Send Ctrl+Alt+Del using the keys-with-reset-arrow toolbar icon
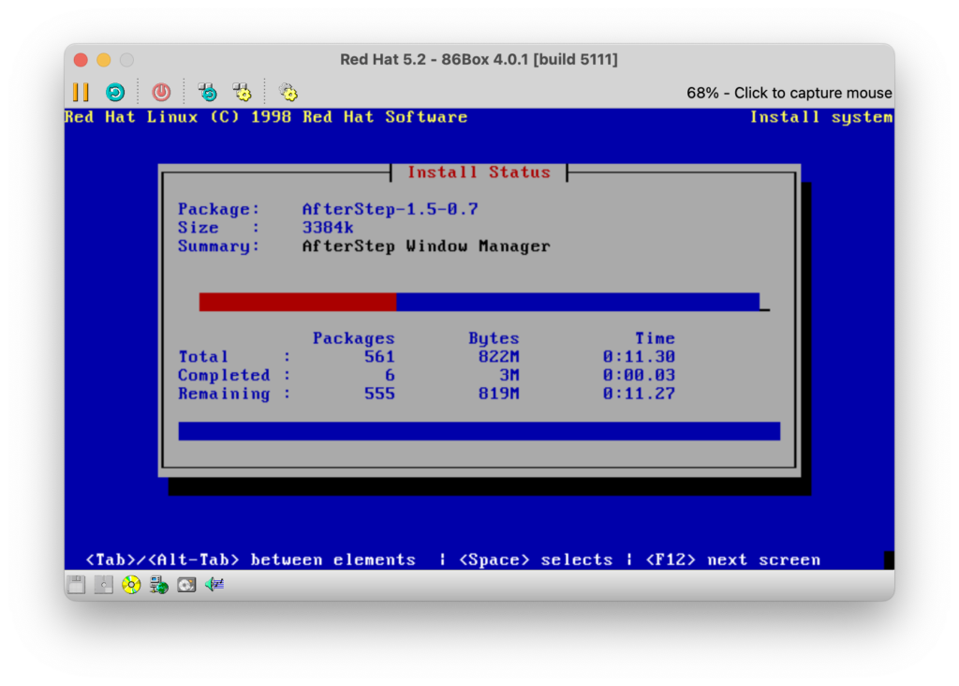The width and height of the screenshot is (959, 686). 208,93
